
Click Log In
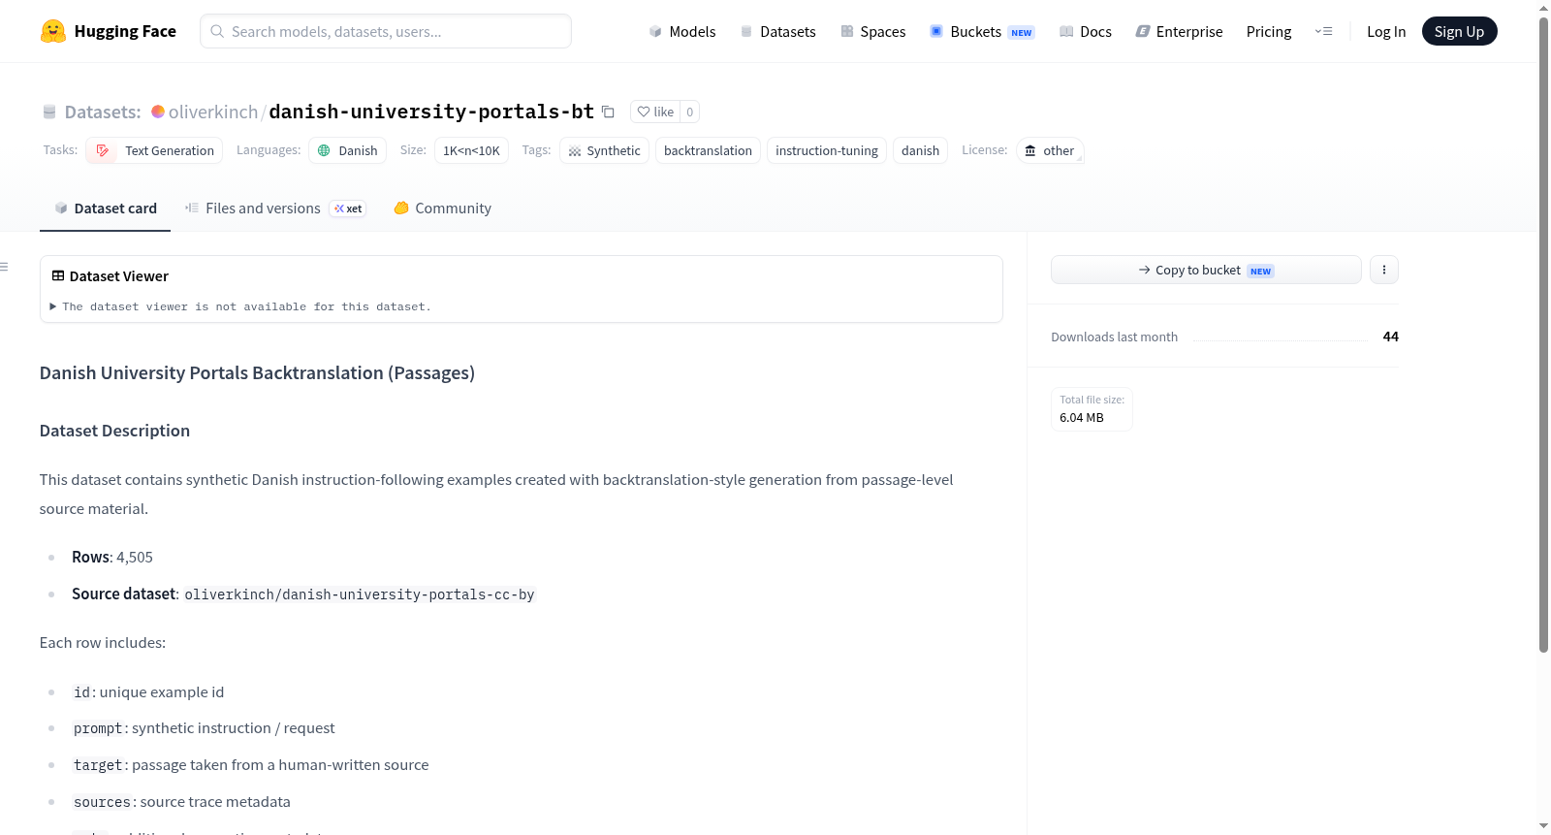1386,31
